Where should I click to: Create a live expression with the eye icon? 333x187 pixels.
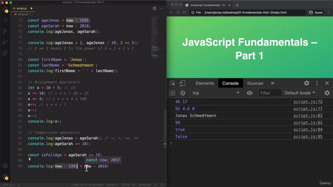[x=250, y=93]
